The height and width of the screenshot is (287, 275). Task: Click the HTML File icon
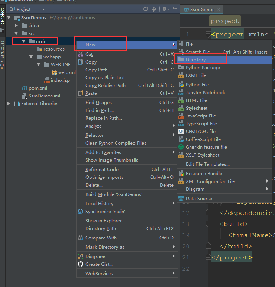[181, 100]
